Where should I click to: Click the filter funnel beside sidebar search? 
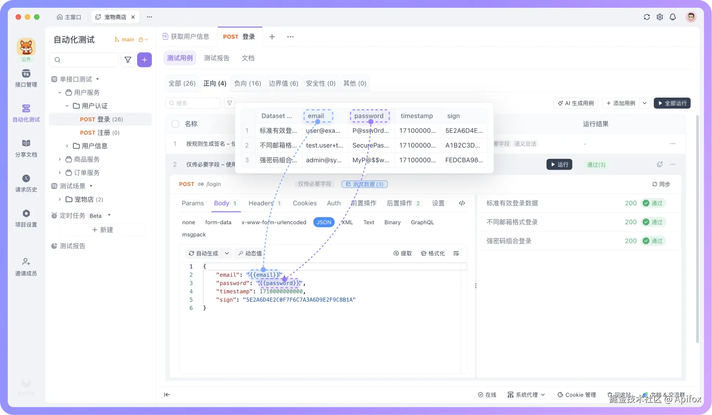coord(128,60)
